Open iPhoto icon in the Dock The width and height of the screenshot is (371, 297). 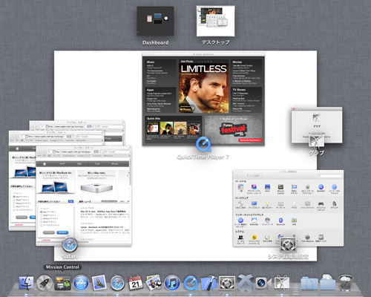pyautogui.click(x=154, y=283)
